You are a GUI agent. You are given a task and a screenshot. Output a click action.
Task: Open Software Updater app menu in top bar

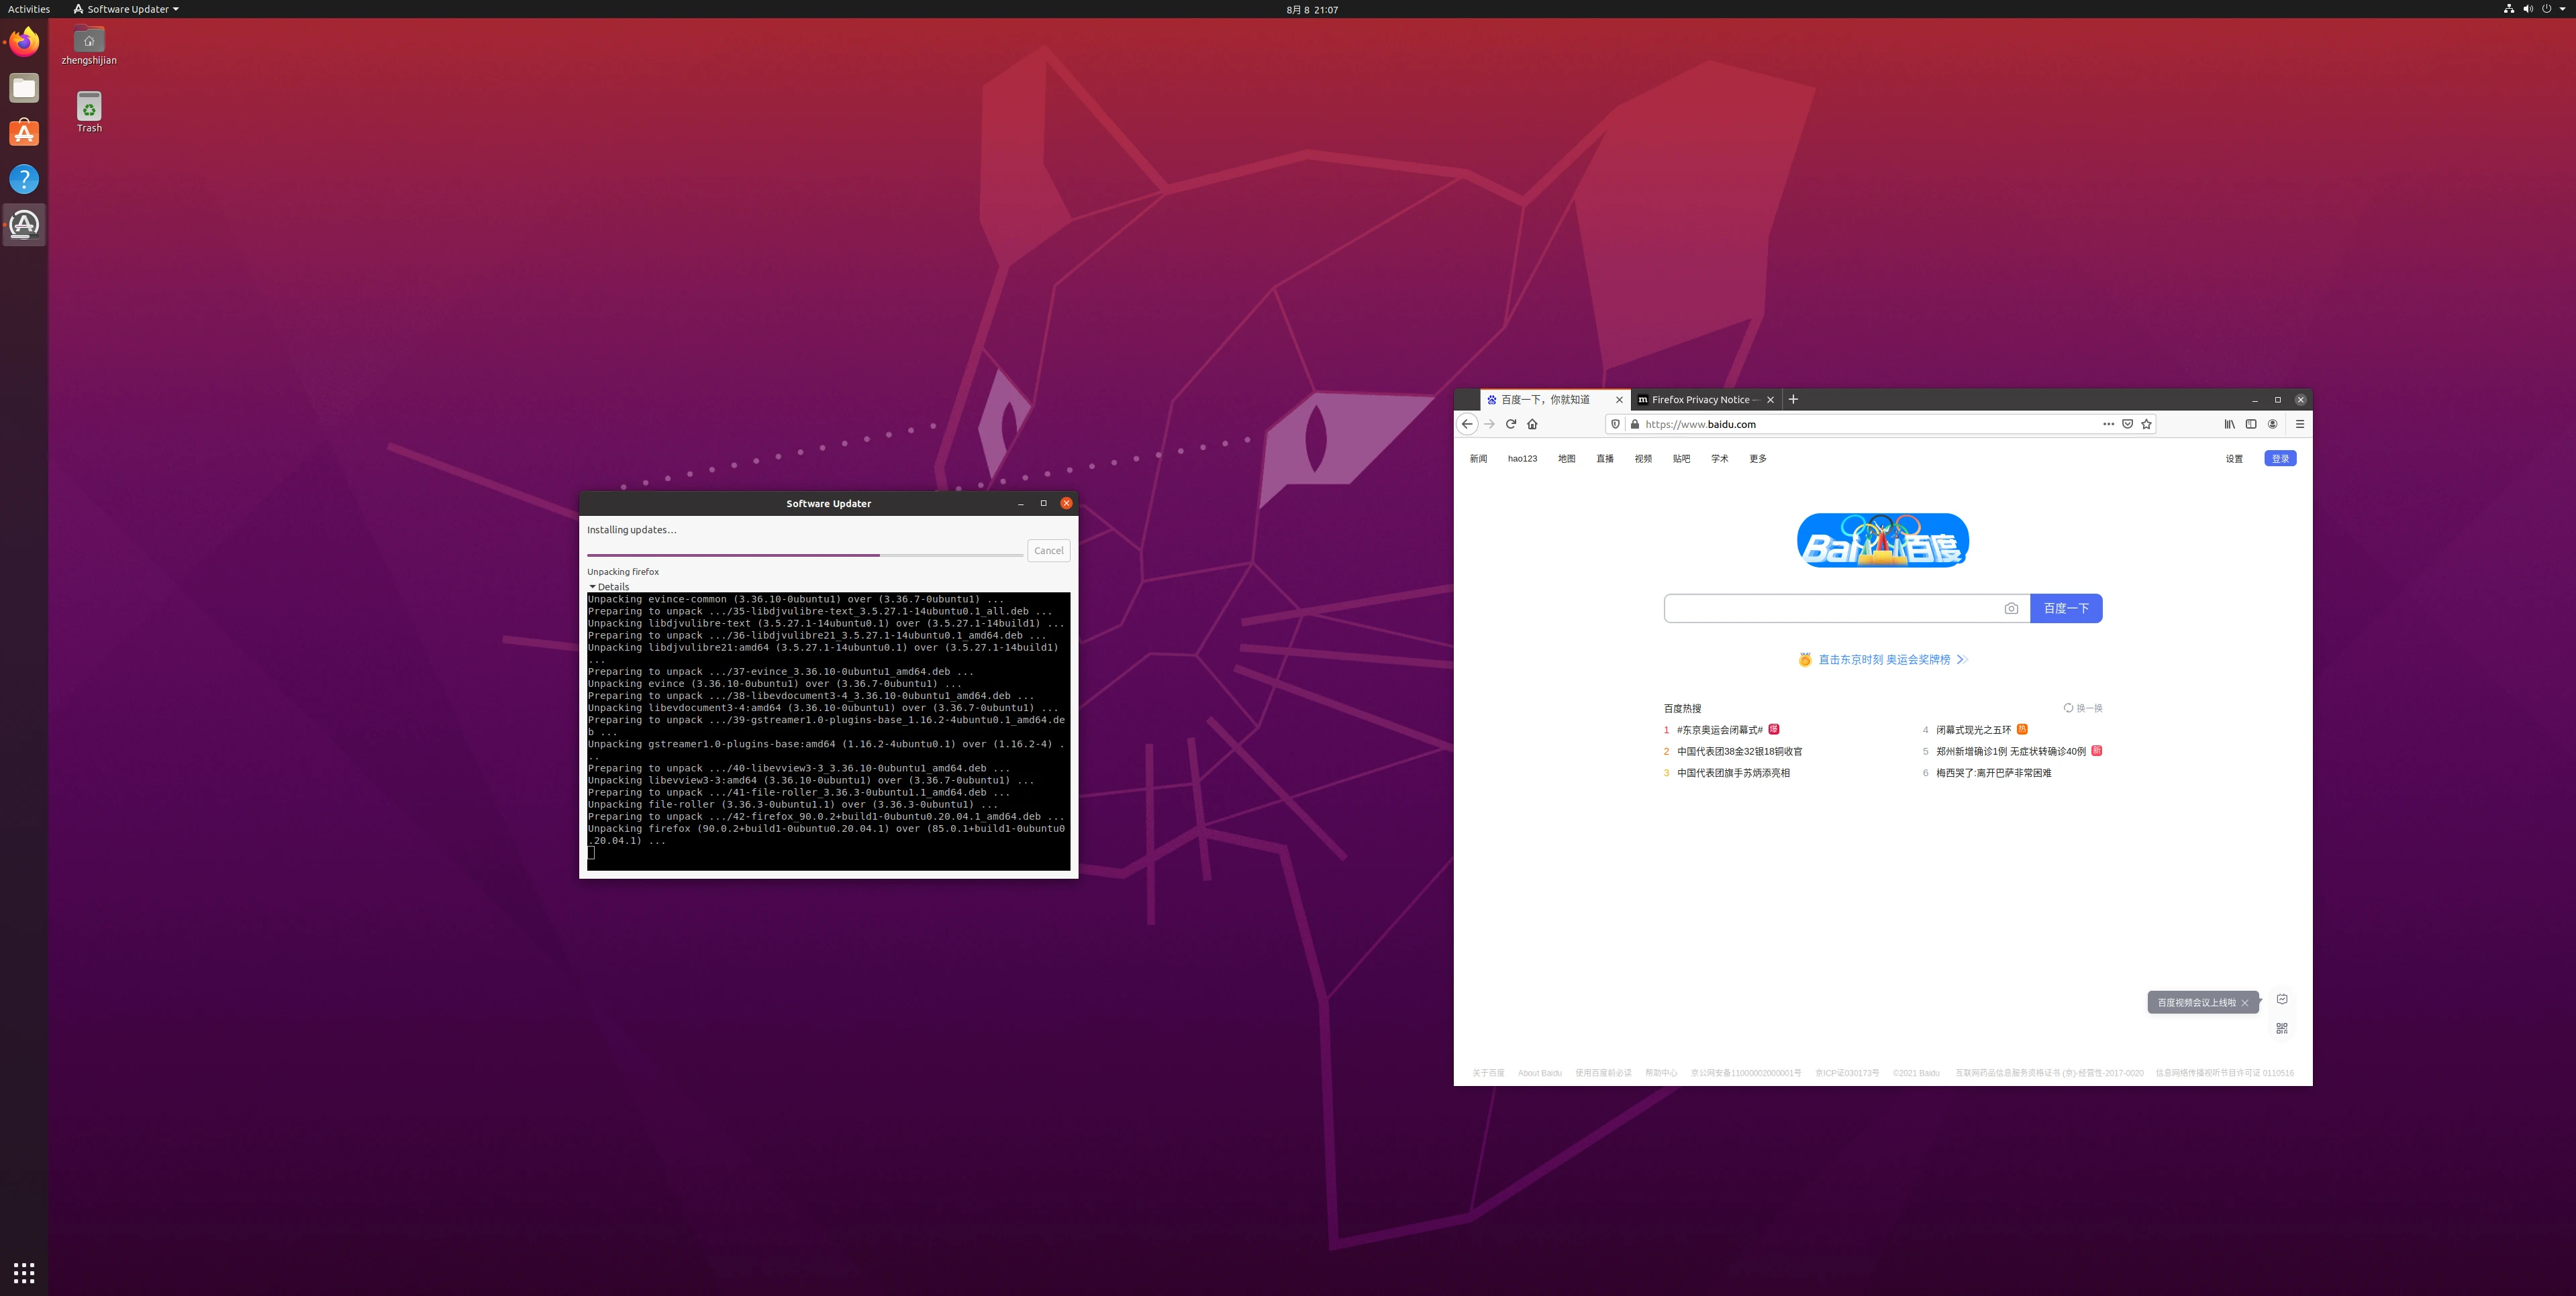[126, 9]
